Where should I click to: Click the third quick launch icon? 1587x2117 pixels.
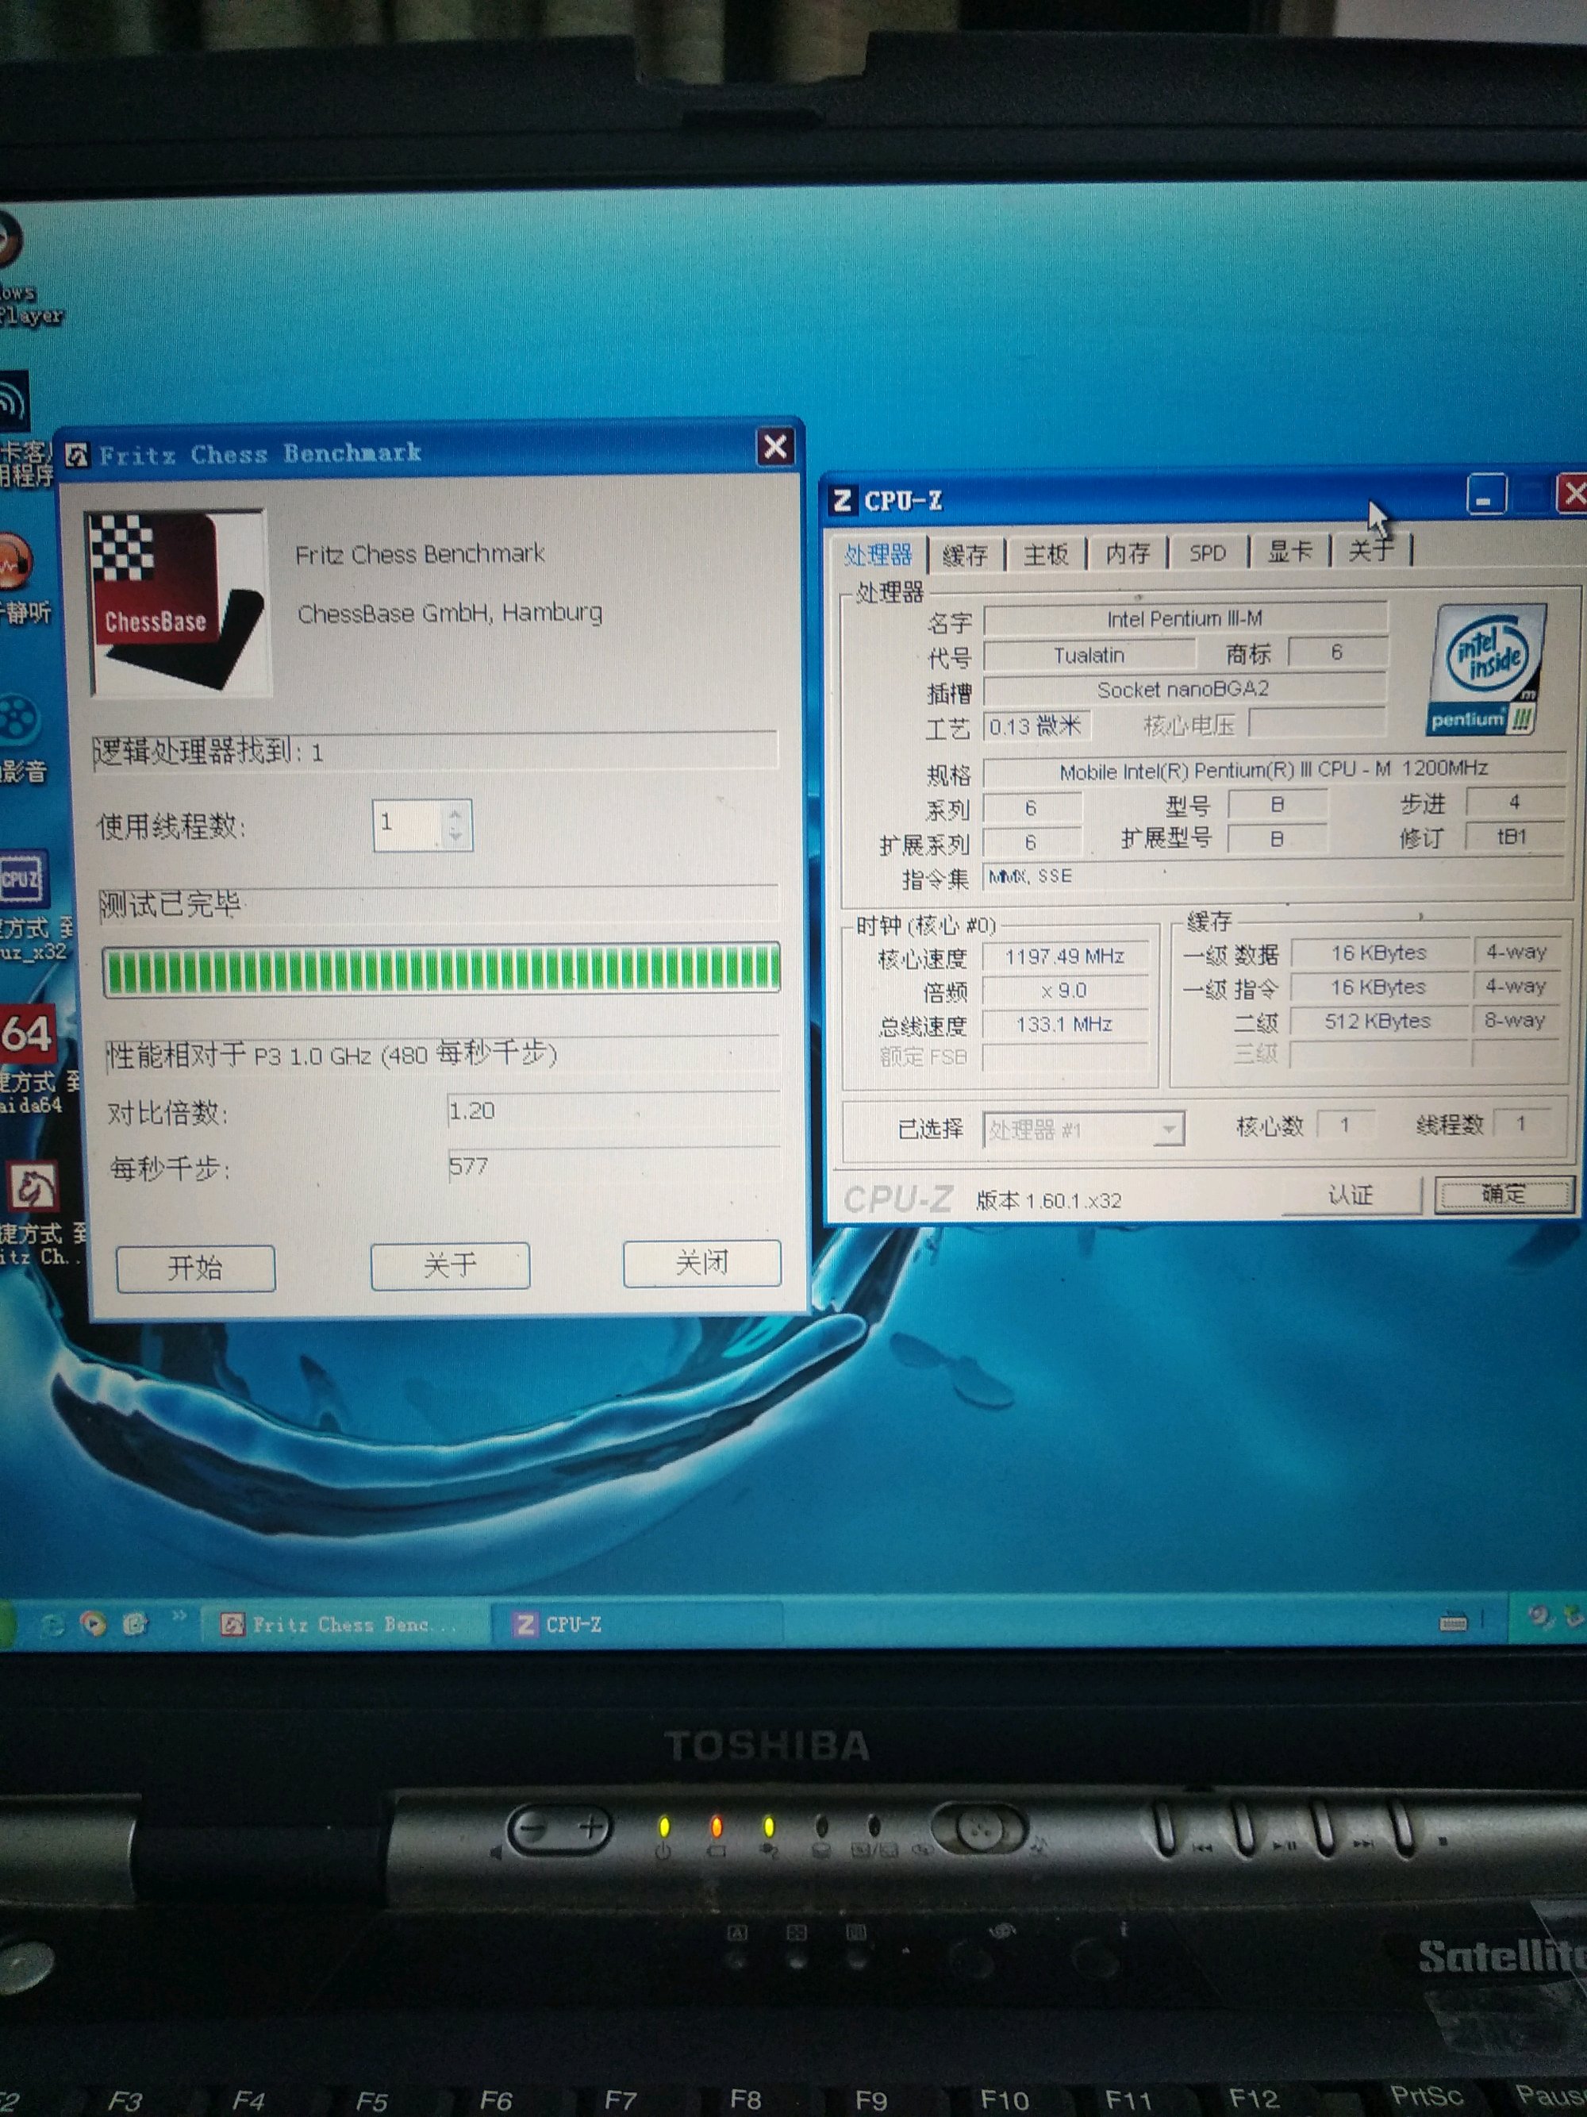135,1623
